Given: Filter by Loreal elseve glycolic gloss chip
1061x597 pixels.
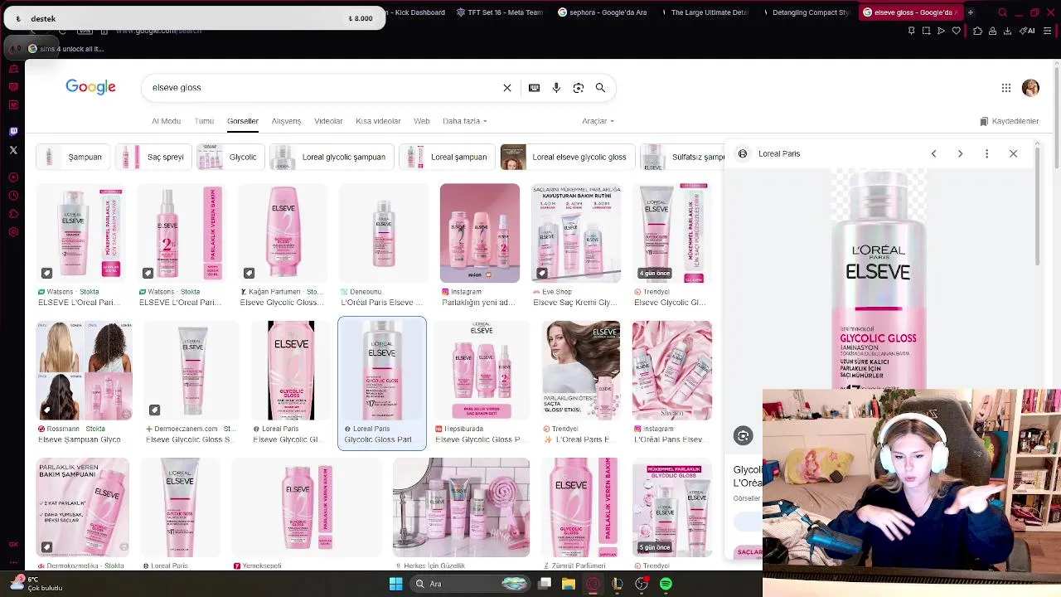Looking at the screenshot, I should tap(566, 157).
